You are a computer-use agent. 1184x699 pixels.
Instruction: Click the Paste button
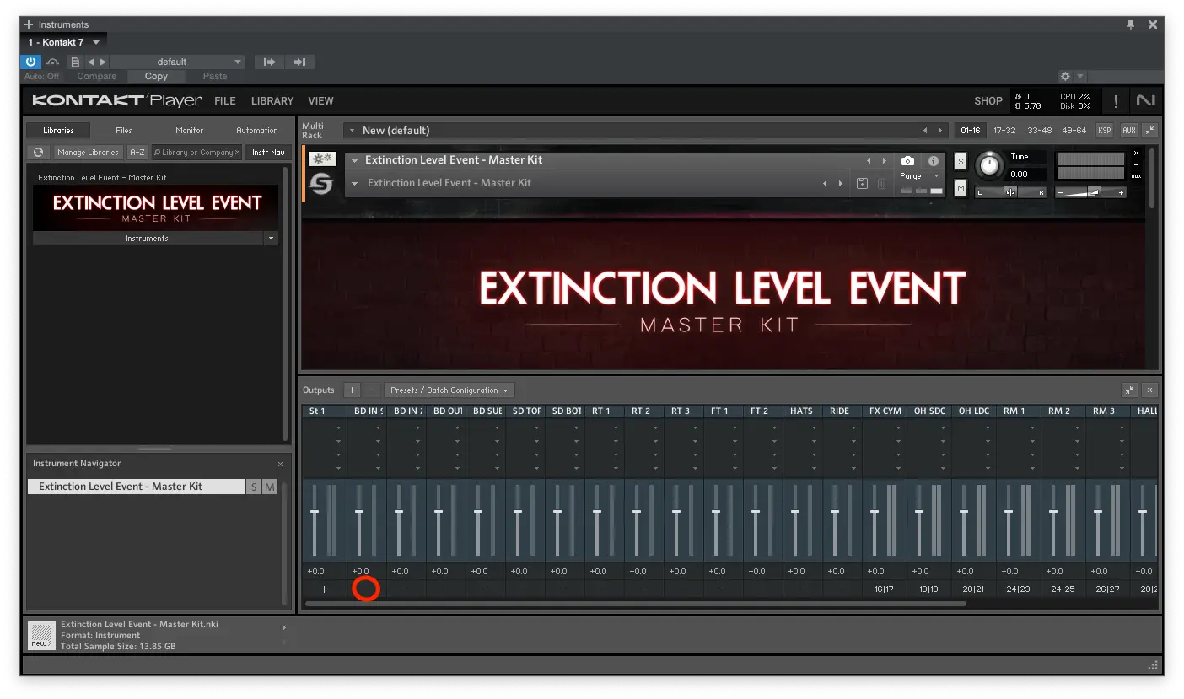click(215, 76)
